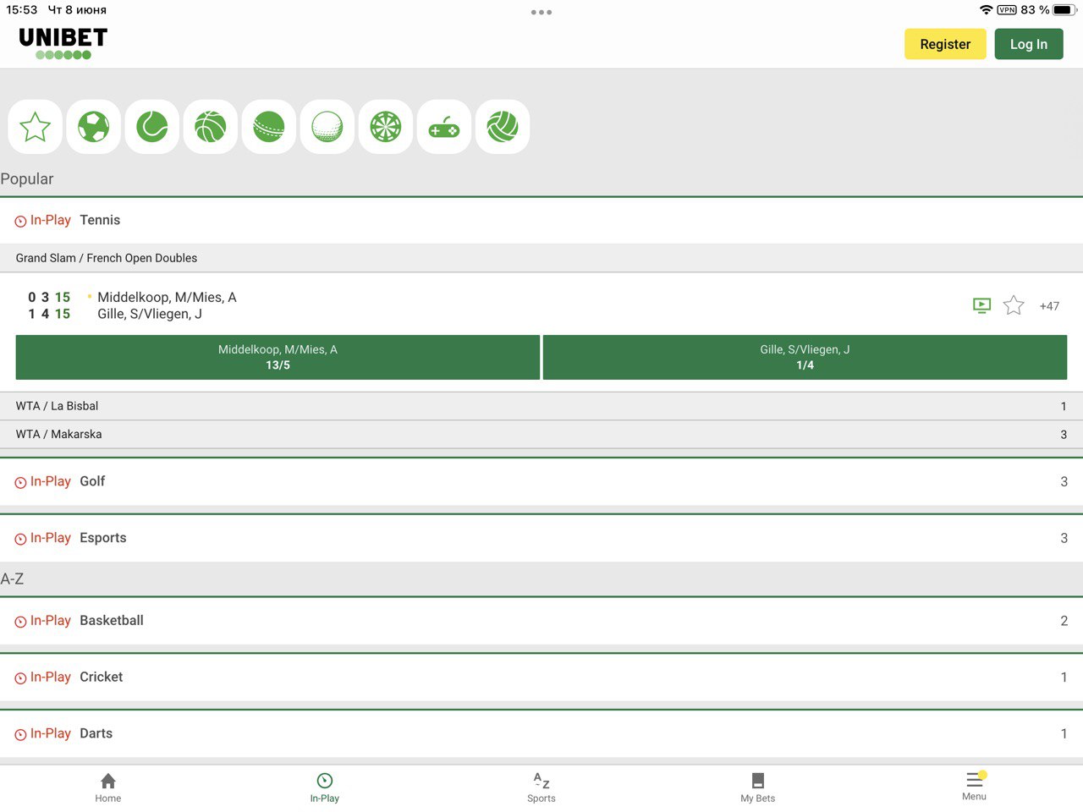Select the Esports gamepad filter icon
This screenshot has height=812, width=1083.
click(444, 127)
